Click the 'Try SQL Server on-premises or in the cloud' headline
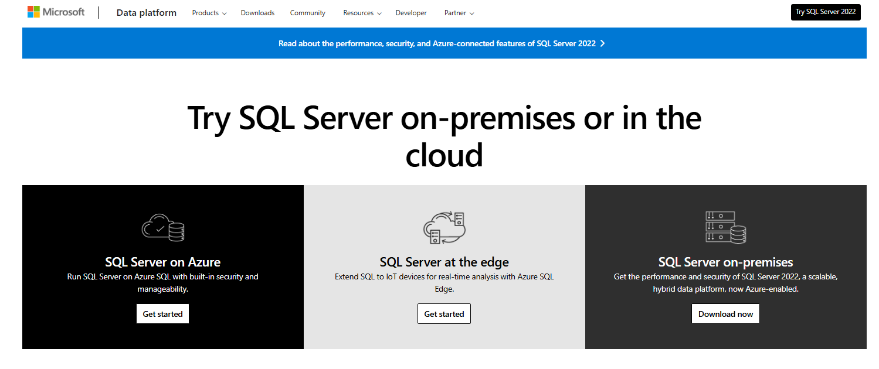 444,137
